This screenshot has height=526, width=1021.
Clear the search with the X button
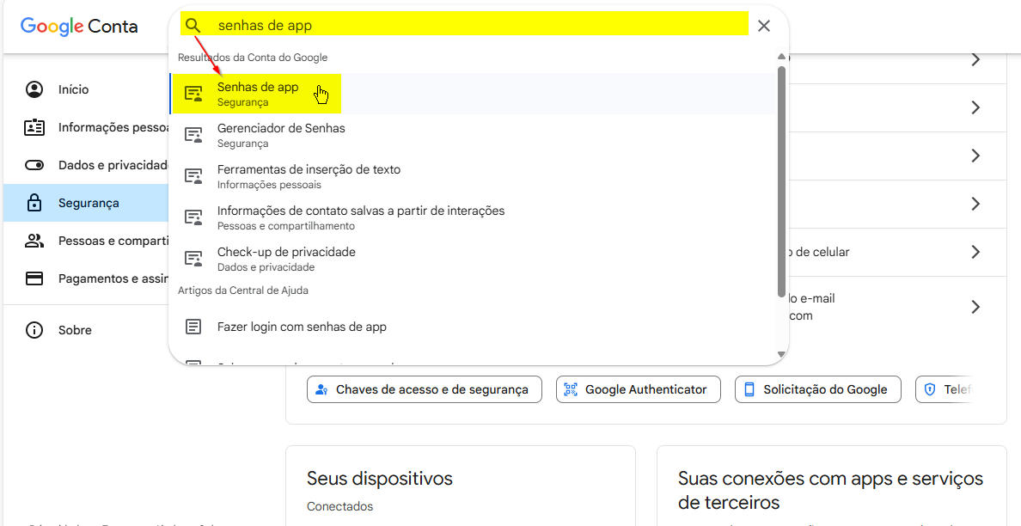[x=764, y=26]
